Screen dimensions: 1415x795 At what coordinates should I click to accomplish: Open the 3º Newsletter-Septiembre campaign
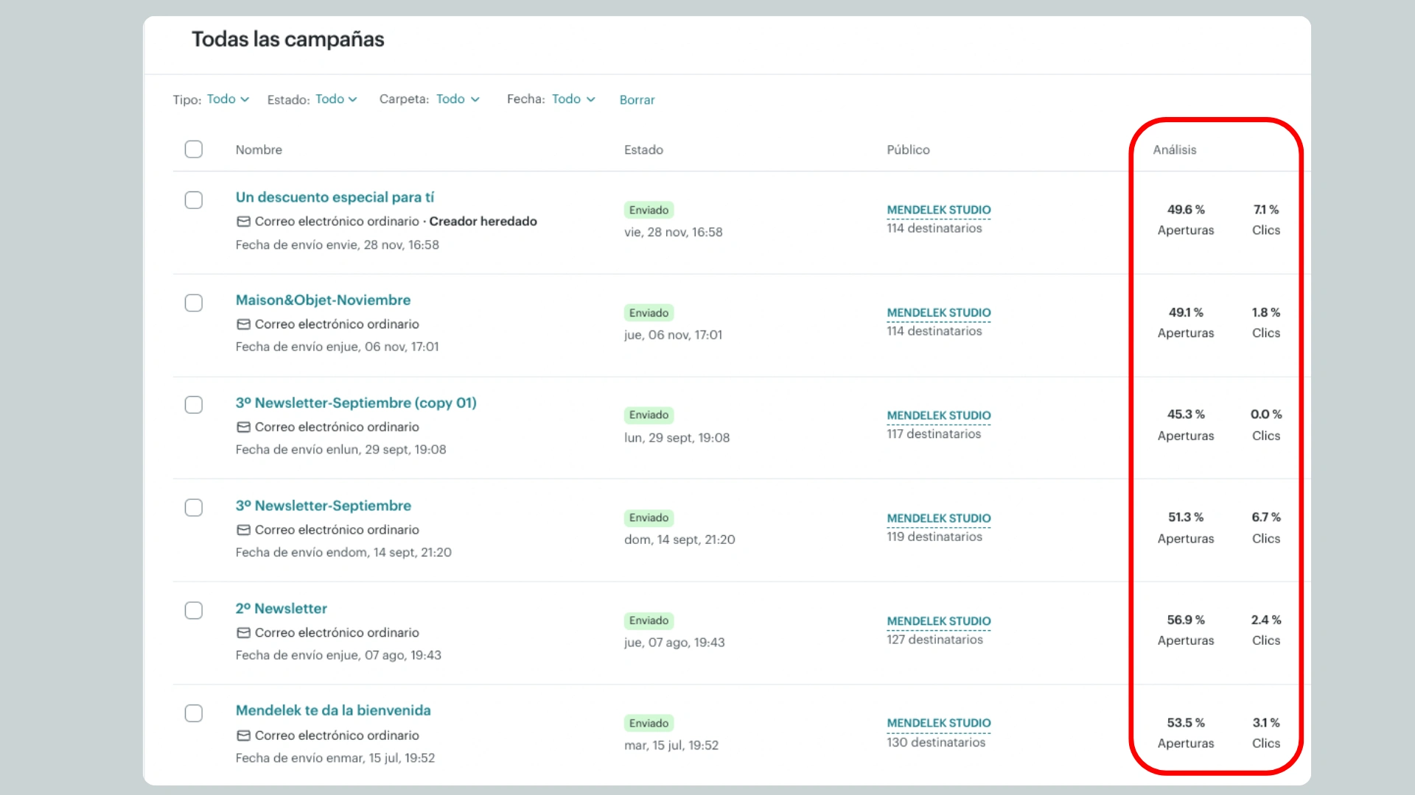click(323, 506)
